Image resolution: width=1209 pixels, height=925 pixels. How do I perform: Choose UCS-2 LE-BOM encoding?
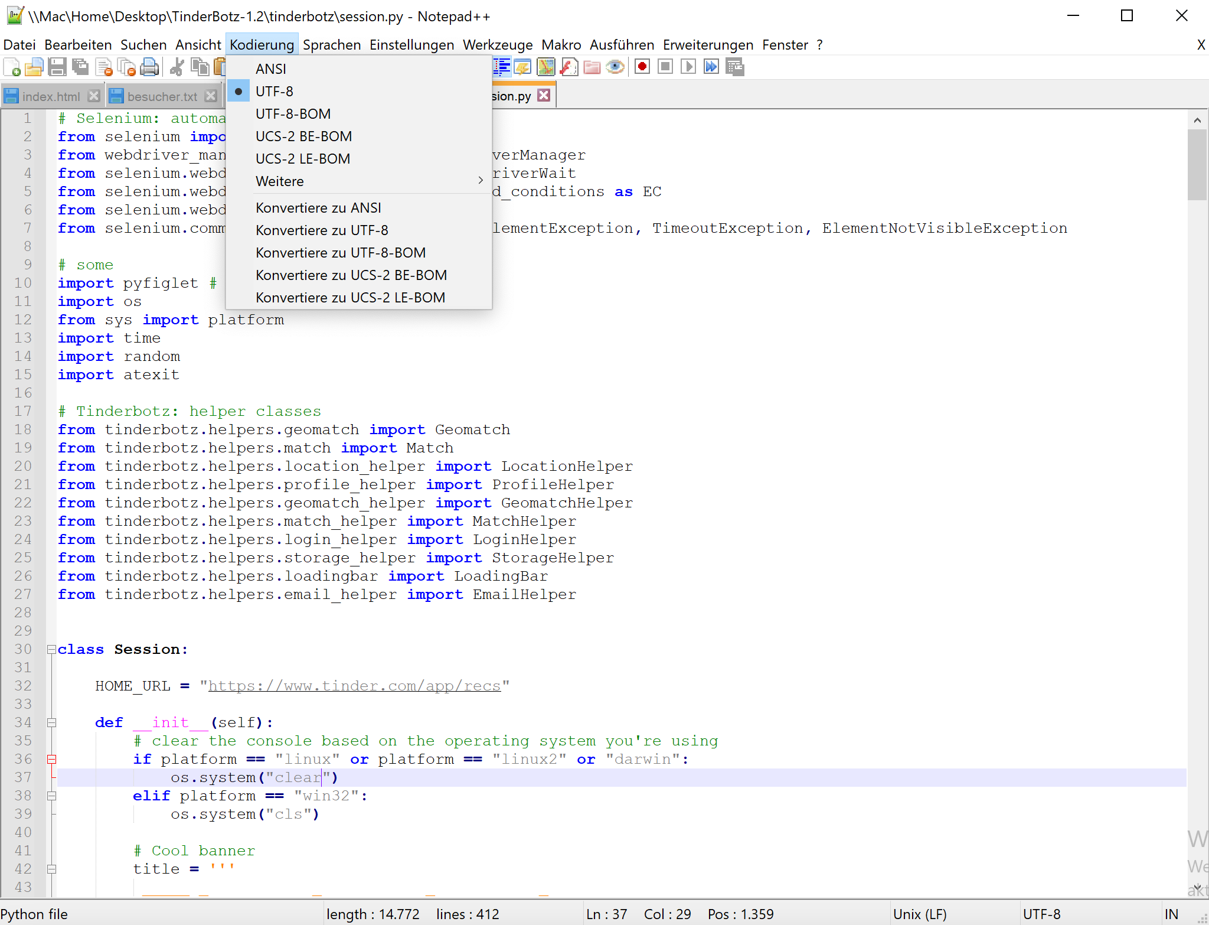(303, 159)
